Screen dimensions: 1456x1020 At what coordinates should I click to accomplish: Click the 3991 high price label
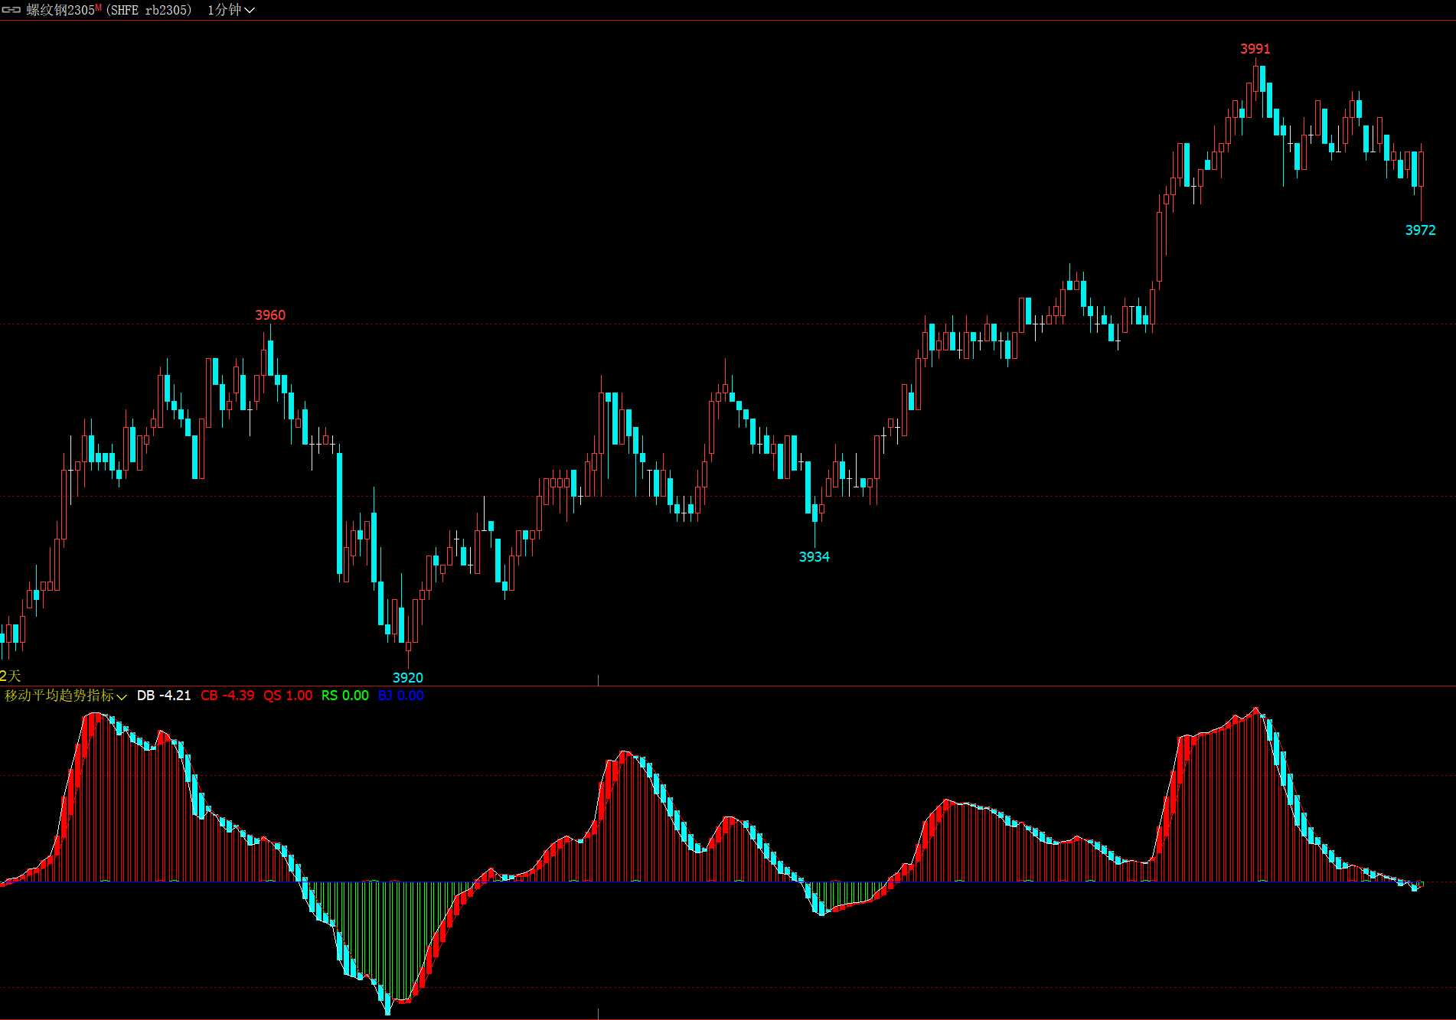(1255, 49)
